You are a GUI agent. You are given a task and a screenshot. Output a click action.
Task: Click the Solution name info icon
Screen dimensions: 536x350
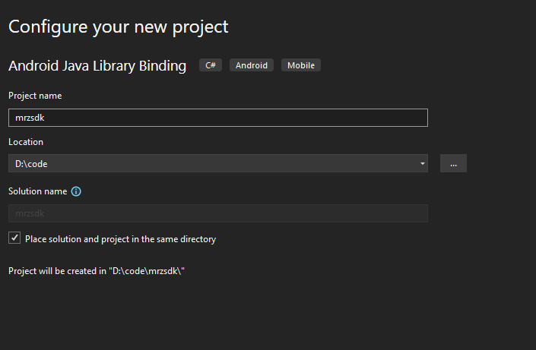76,191
